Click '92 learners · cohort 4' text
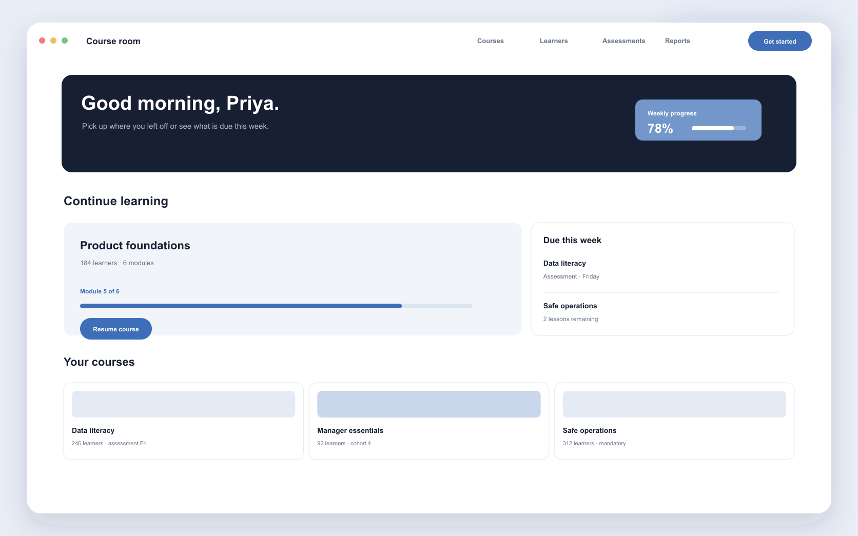This screenshot has height=536, width=858. click(344, 443)
